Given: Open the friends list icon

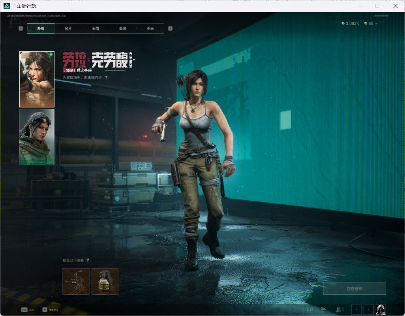Looking at the screenshot, I should click(x=339, y=309).
